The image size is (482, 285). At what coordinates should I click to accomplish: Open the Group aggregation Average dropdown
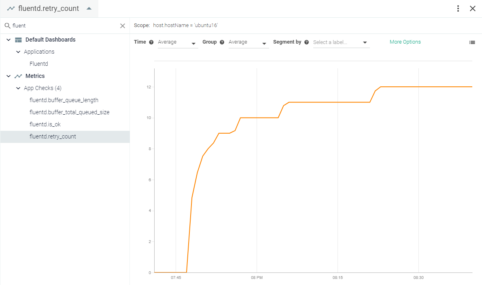pyautogui.click(x=248, y=42)
